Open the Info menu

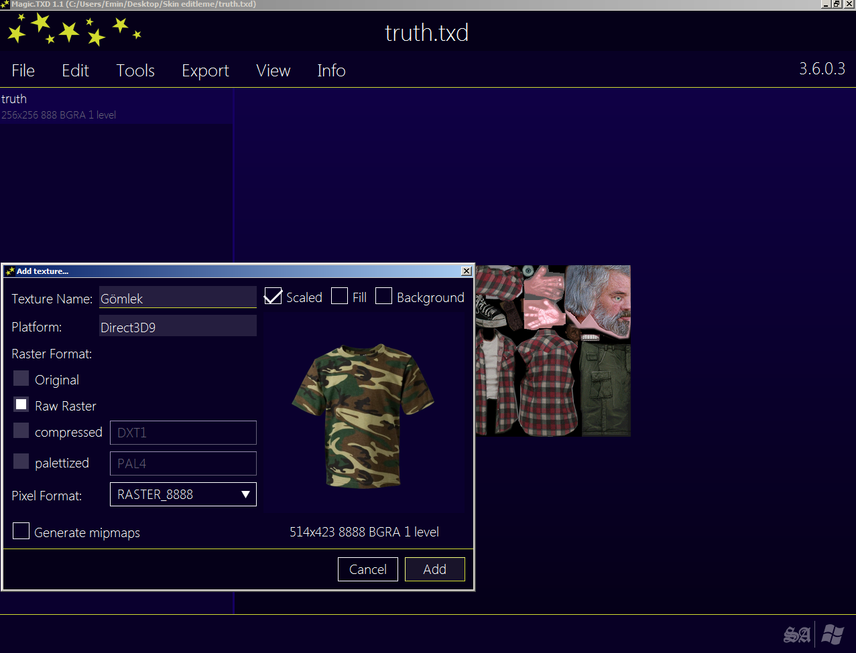(x=331, y=70)
